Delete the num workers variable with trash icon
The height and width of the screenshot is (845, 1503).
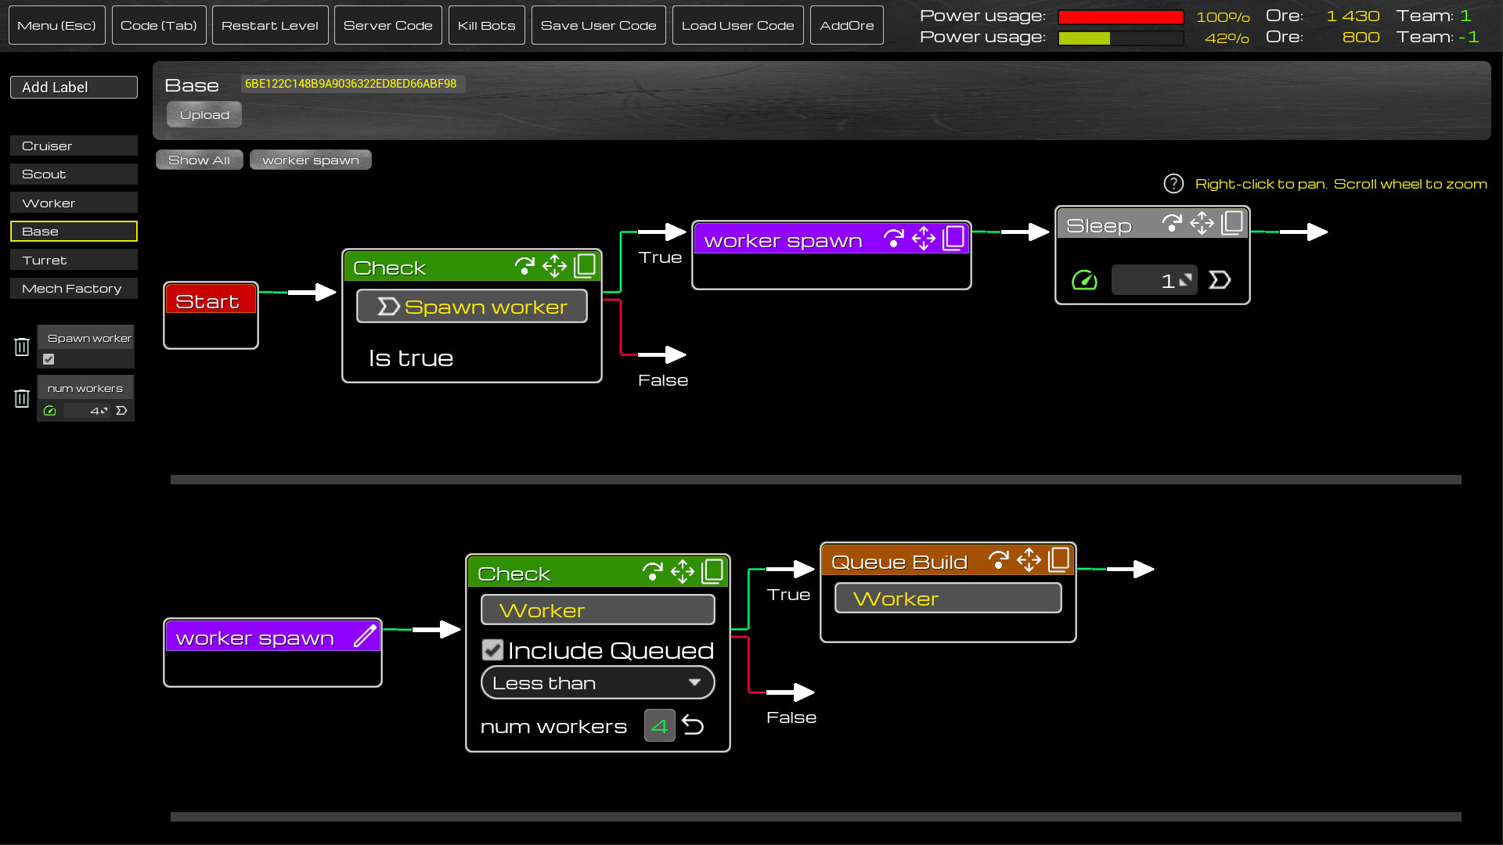[x=21, y=398]
